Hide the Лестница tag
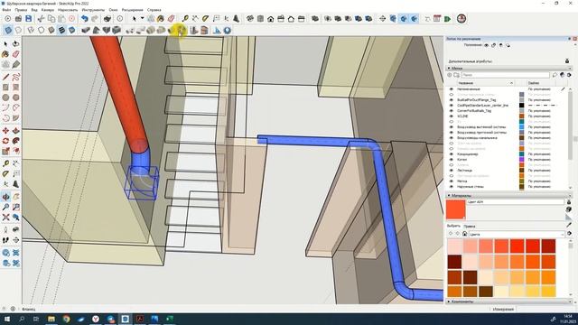This screenshot has width=578, height=325. 452,171
